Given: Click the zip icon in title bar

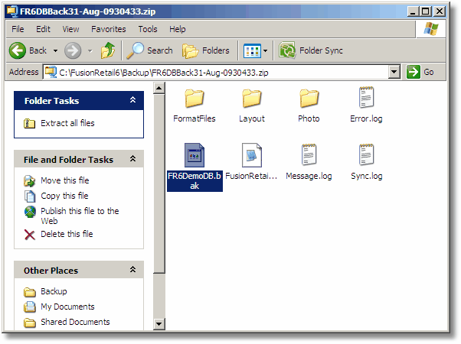Looking at the screenshot, I should (12, 11).
